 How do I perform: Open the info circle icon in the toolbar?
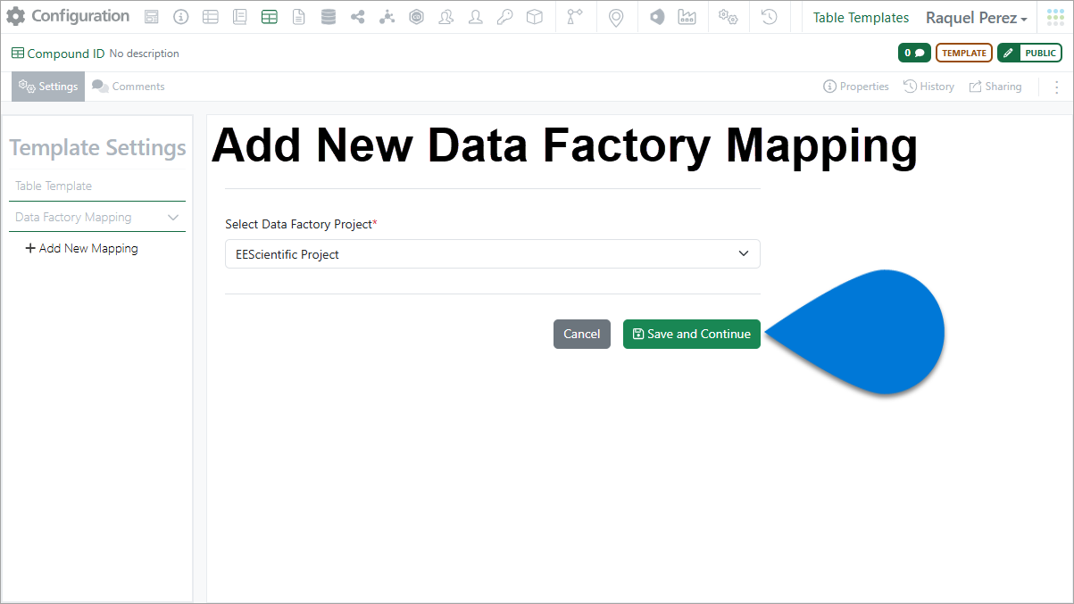click(x=181, y=17)
